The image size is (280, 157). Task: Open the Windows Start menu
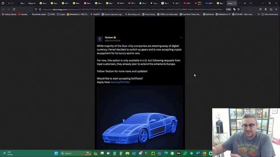pyautogui.click(x=56, y=153)
